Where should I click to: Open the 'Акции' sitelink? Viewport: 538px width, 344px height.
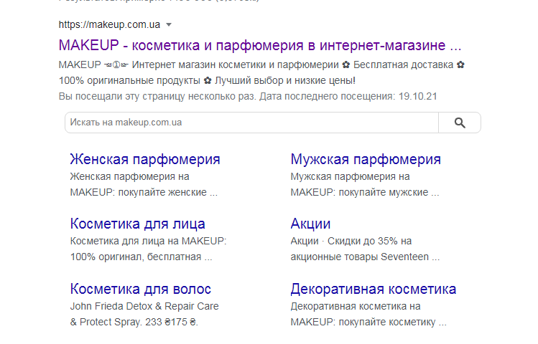(310, 224)
